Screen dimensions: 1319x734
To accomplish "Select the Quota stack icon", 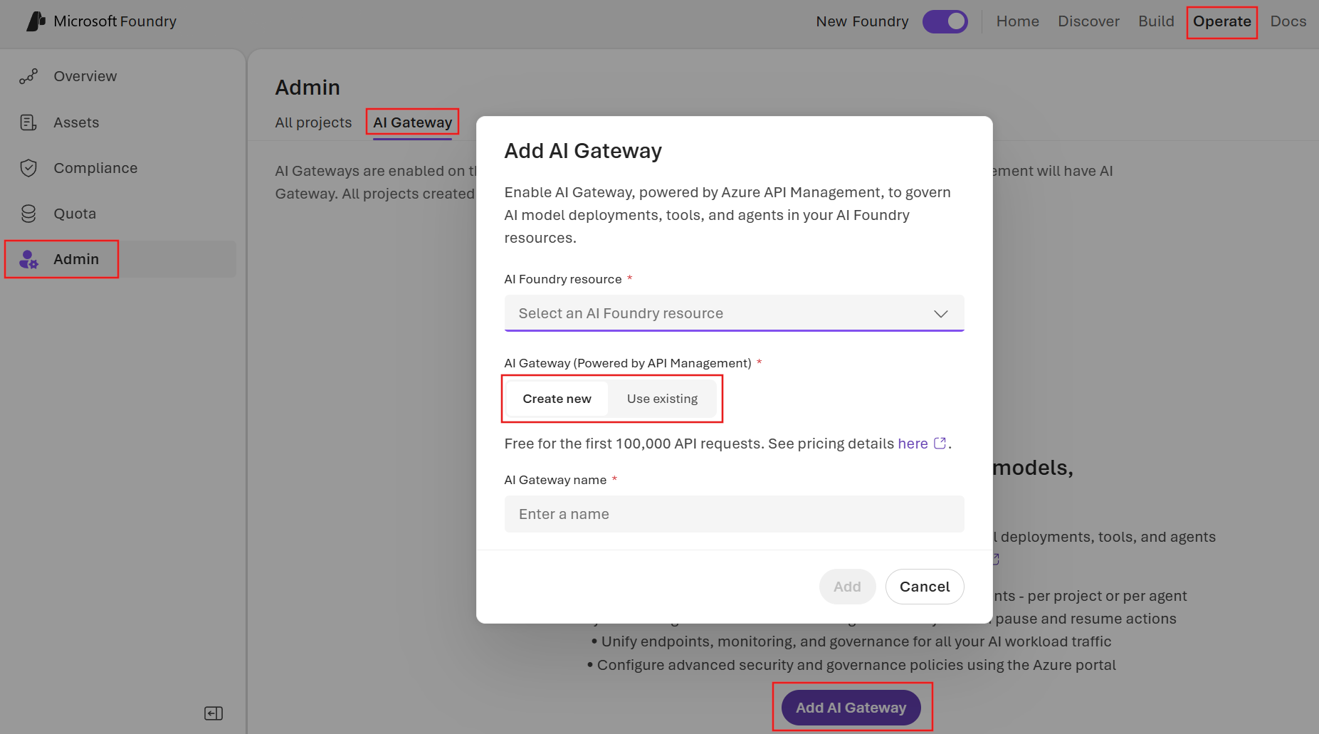I will [28, 214].
